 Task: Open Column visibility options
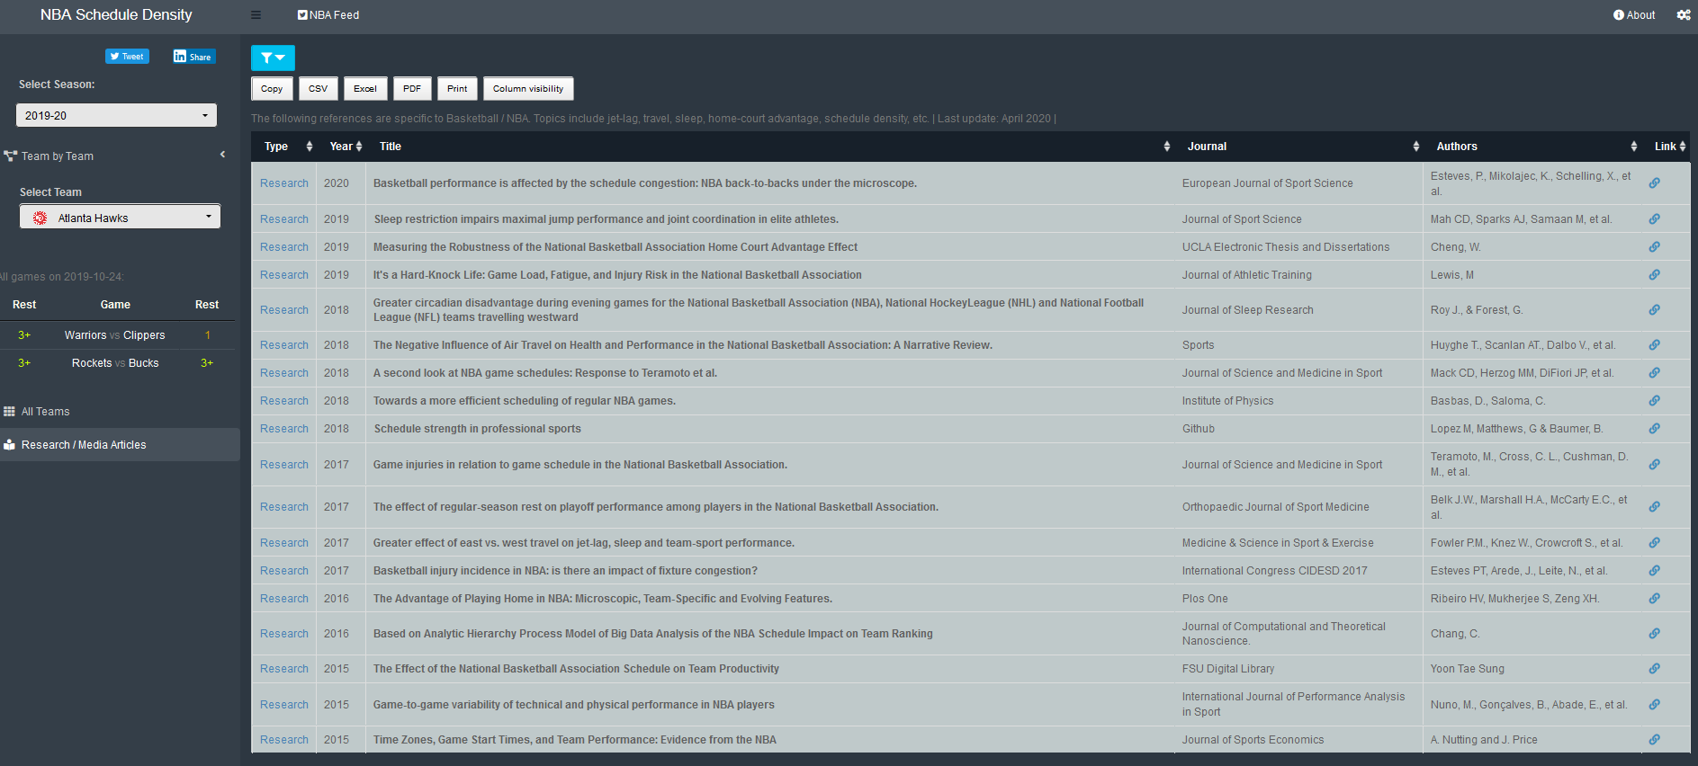[x=528, y=88]
